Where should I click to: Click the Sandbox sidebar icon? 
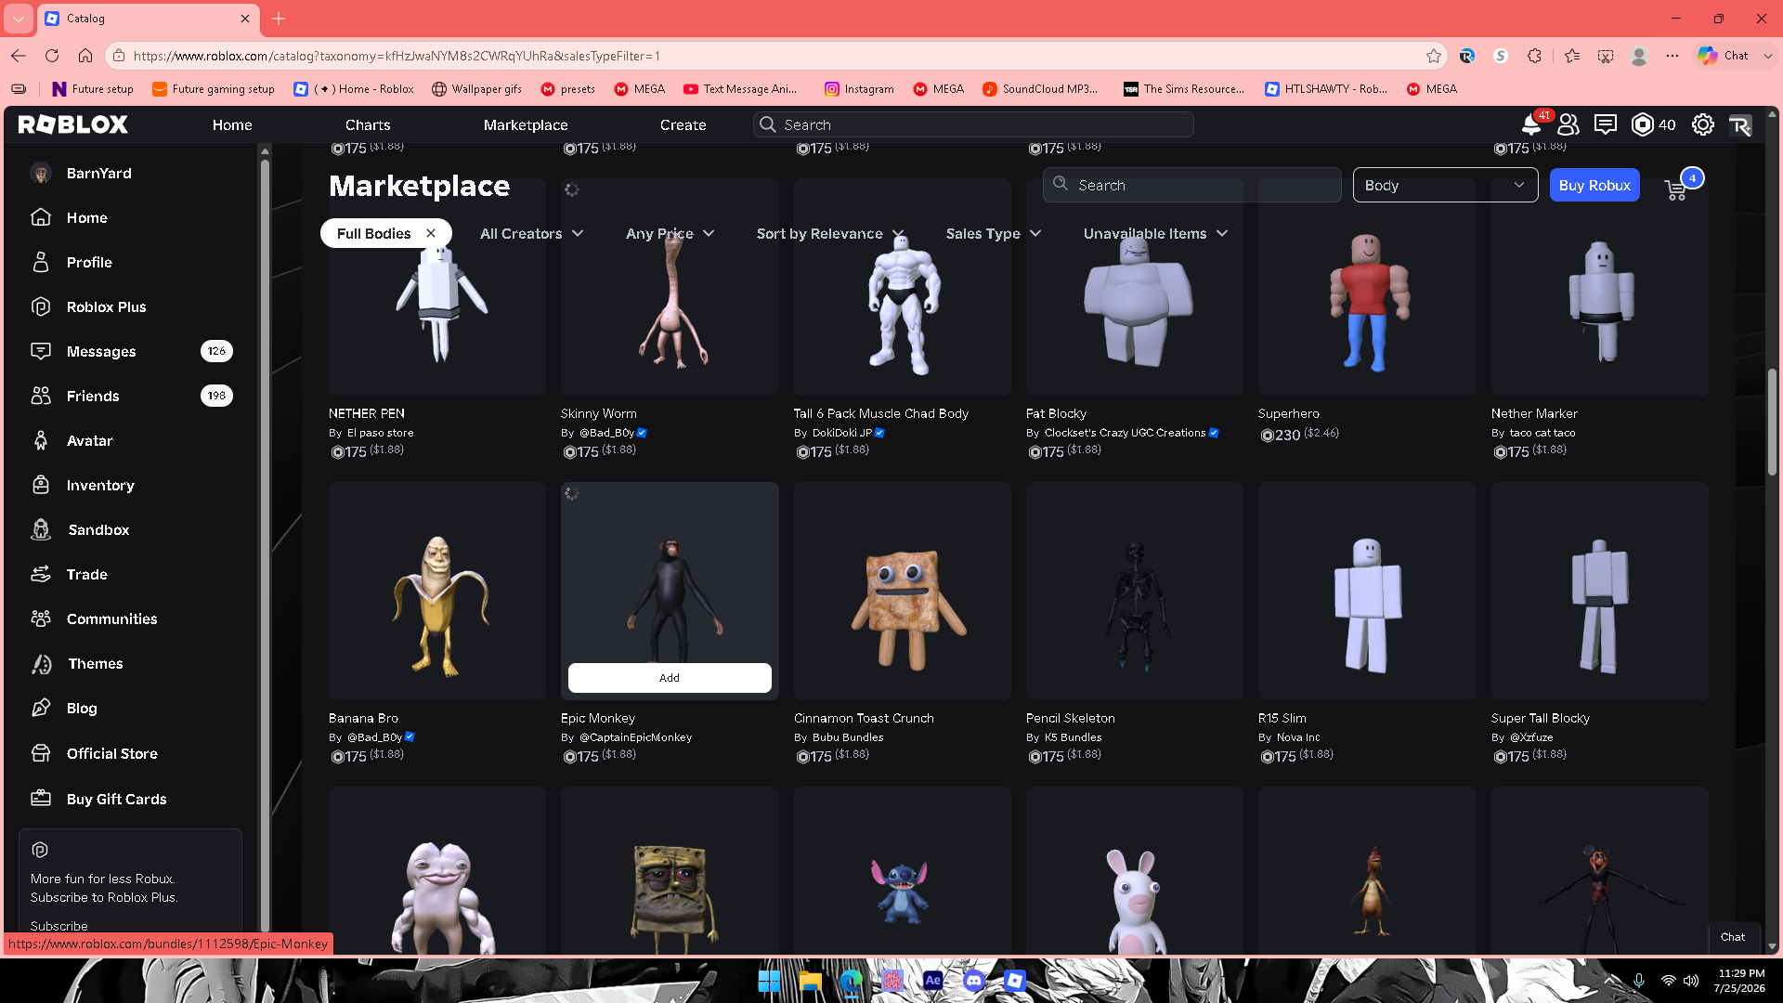[x=41, y=530]
